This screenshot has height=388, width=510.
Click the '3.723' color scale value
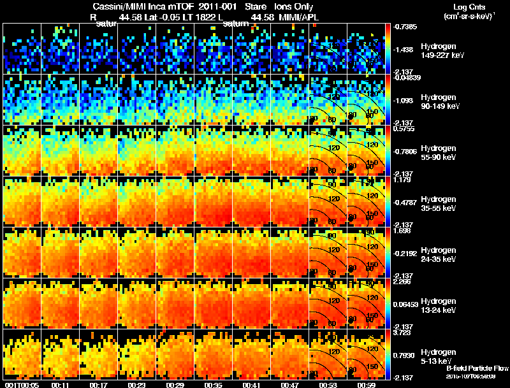(x=402, y=333)
